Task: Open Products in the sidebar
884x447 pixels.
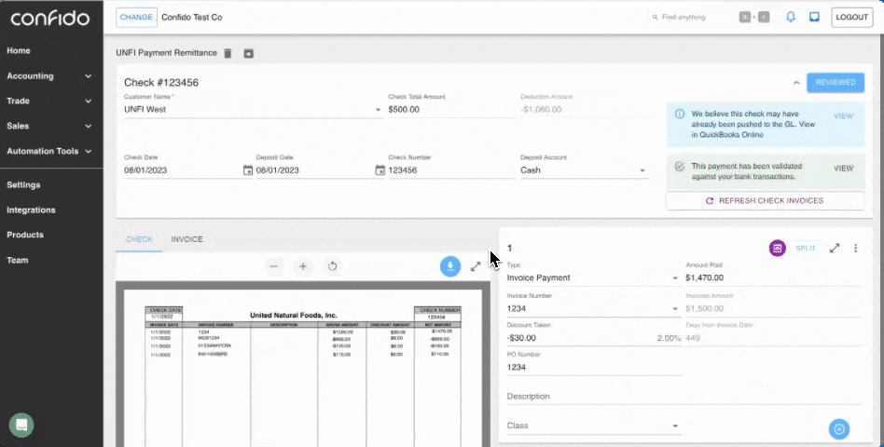Action: 25,235
